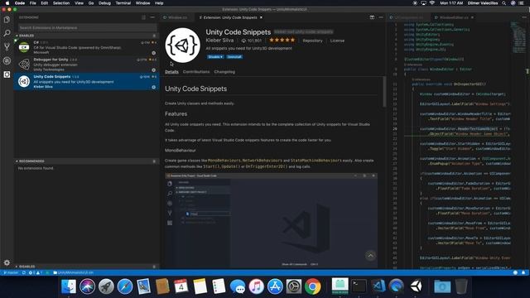Image resolution: width=530 pixels, height=298 pixels.
Task: Open the Explorer view in the activity bar
Action: click(7, 20)
